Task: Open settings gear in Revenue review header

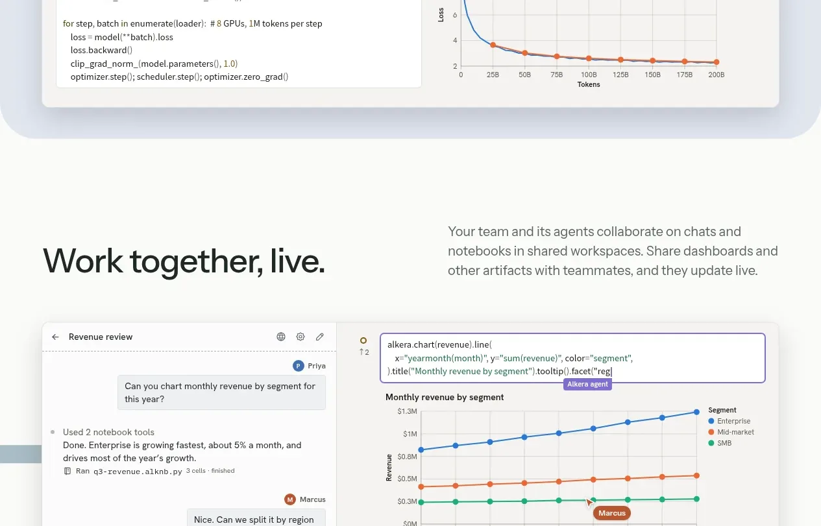Action: [x=300, y=337]
